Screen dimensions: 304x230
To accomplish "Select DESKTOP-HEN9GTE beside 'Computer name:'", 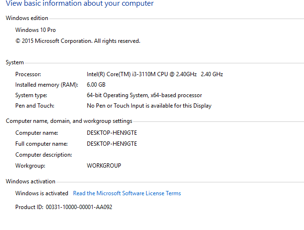I will click(x=112, y=133).
